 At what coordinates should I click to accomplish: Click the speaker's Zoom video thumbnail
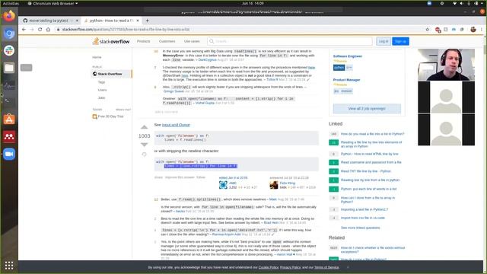(x=446, y=65)
